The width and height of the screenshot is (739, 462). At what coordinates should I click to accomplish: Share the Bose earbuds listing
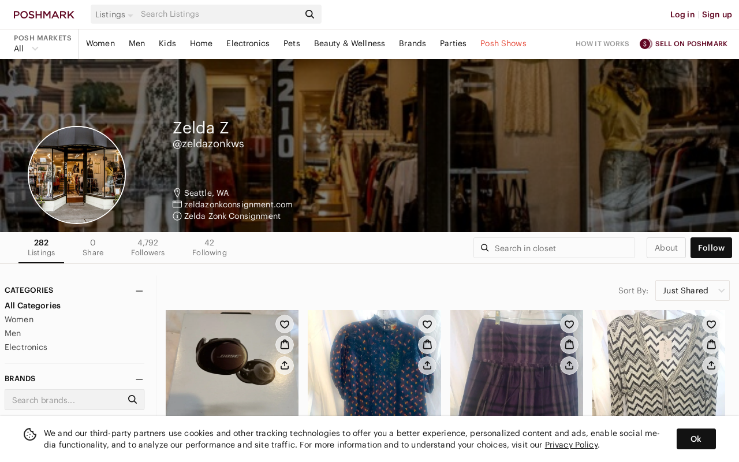[285, 365]
